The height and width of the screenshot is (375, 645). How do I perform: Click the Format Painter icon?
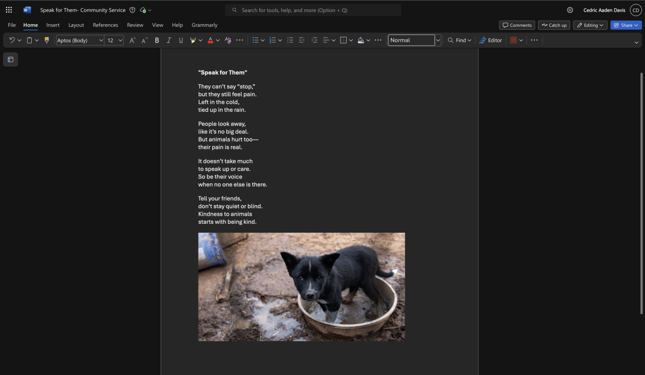tap(47, 40)
